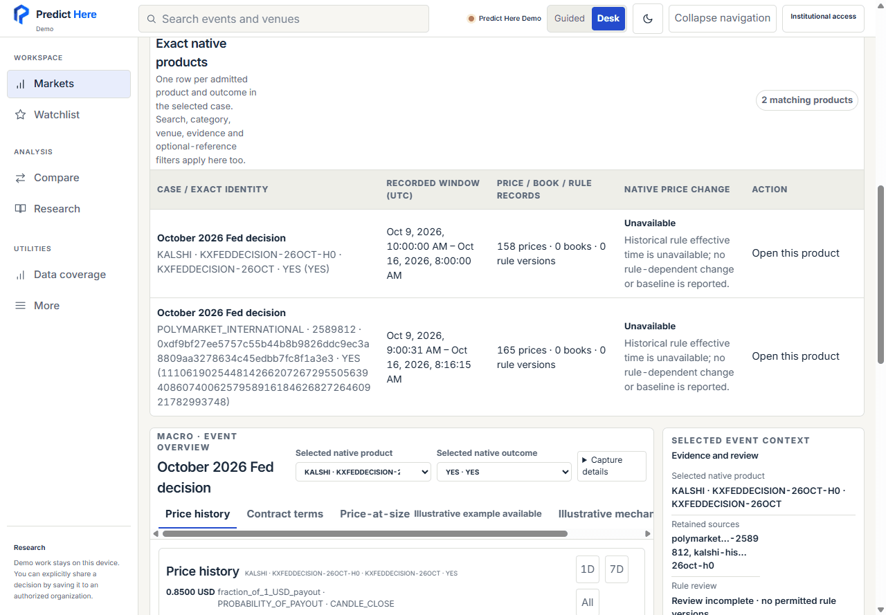886x615 pixels.
Task: Go to Markets in the sidebar
Action: 69,84
